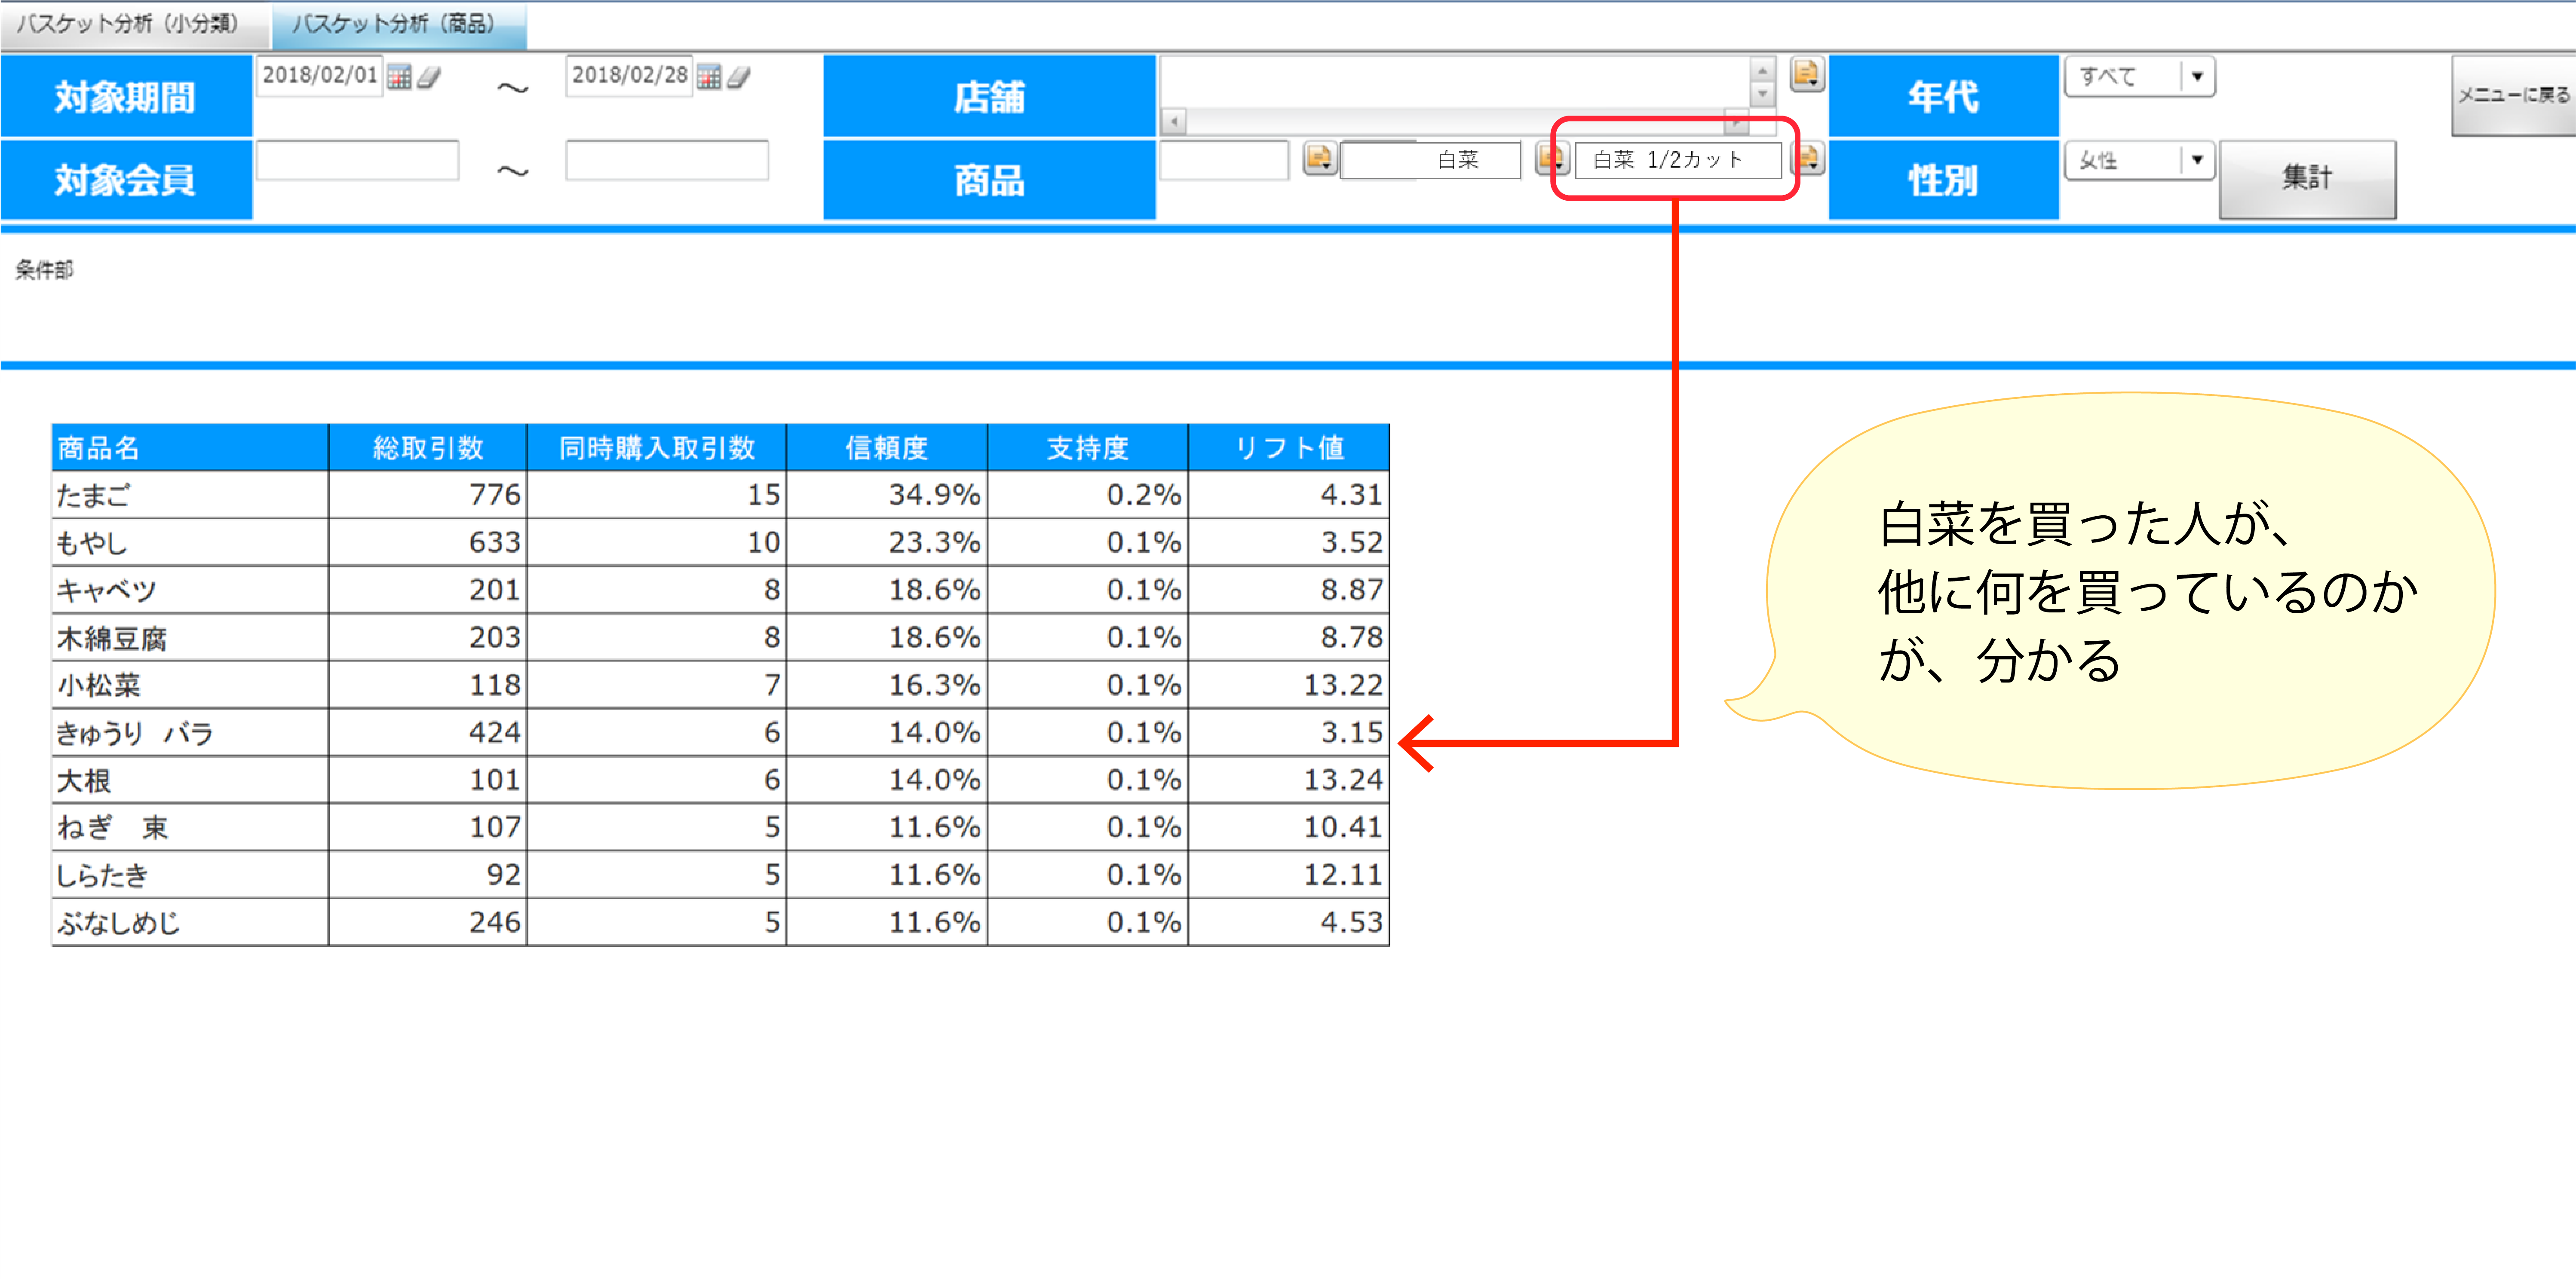Open calendar picker for start date 2018/02/01
2576x1279 pixels.
(399, 77)
